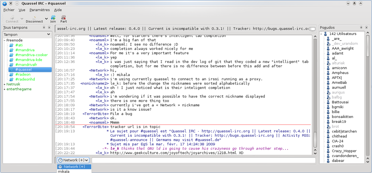Viewport: 372px width, 173px height.
Task: Open the Tampon combo box
Action: pos(27,35)
